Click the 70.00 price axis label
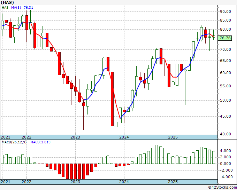237x190 pixels. 225,49
